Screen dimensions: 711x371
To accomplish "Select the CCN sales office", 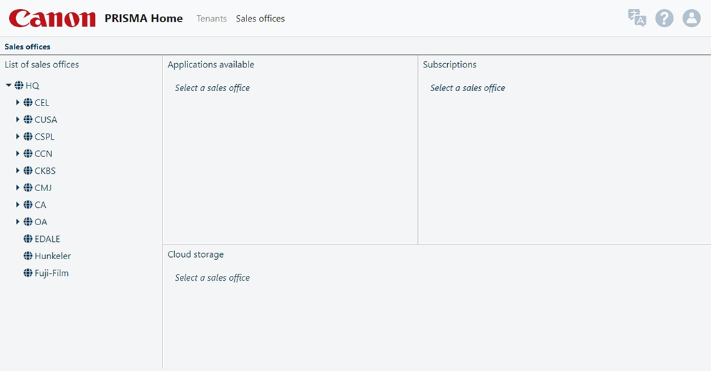I will click(43, 154).
